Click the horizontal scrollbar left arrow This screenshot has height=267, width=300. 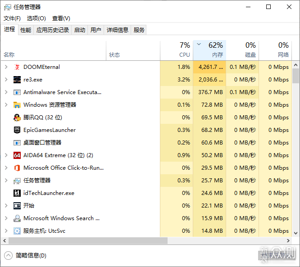click(x=5, y=240)
